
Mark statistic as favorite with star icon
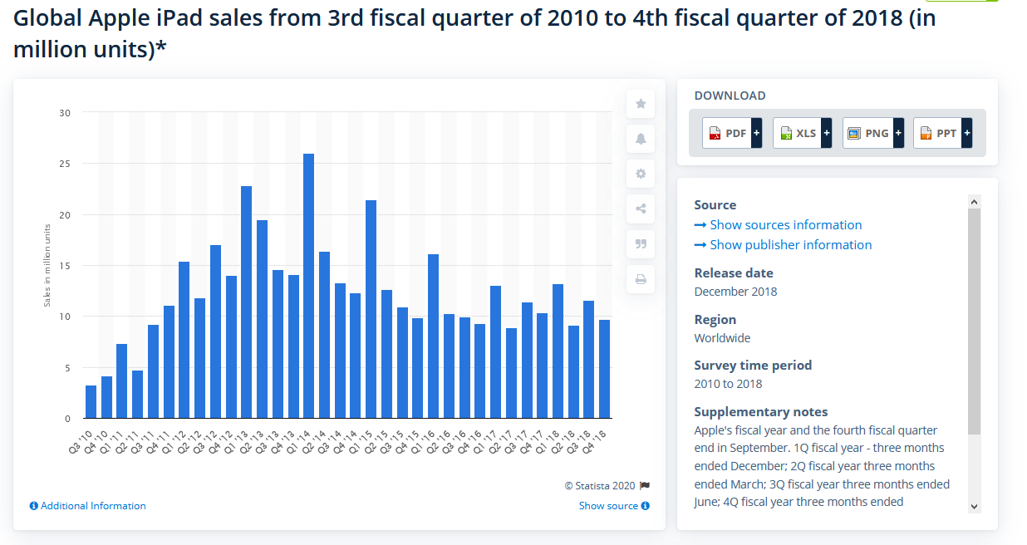point(641,104)
